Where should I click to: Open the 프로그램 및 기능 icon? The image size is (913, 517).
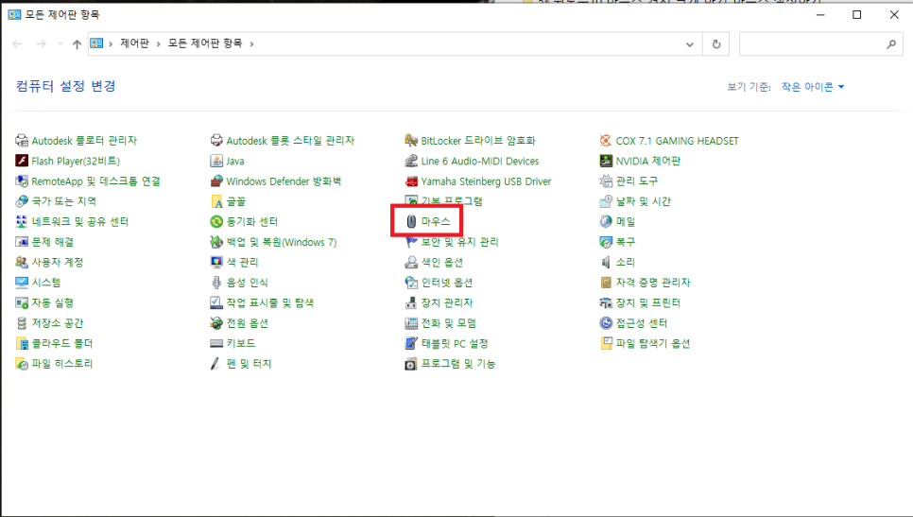pyautogui.click(x=411, y=364)
